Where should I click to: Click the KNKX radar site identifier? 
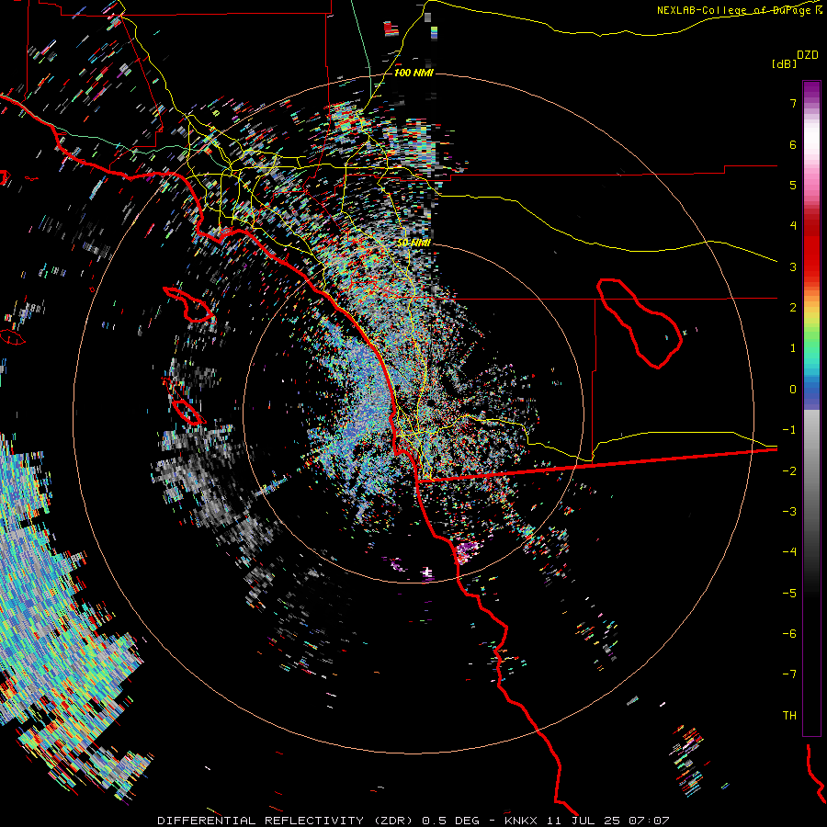[521, 821]
